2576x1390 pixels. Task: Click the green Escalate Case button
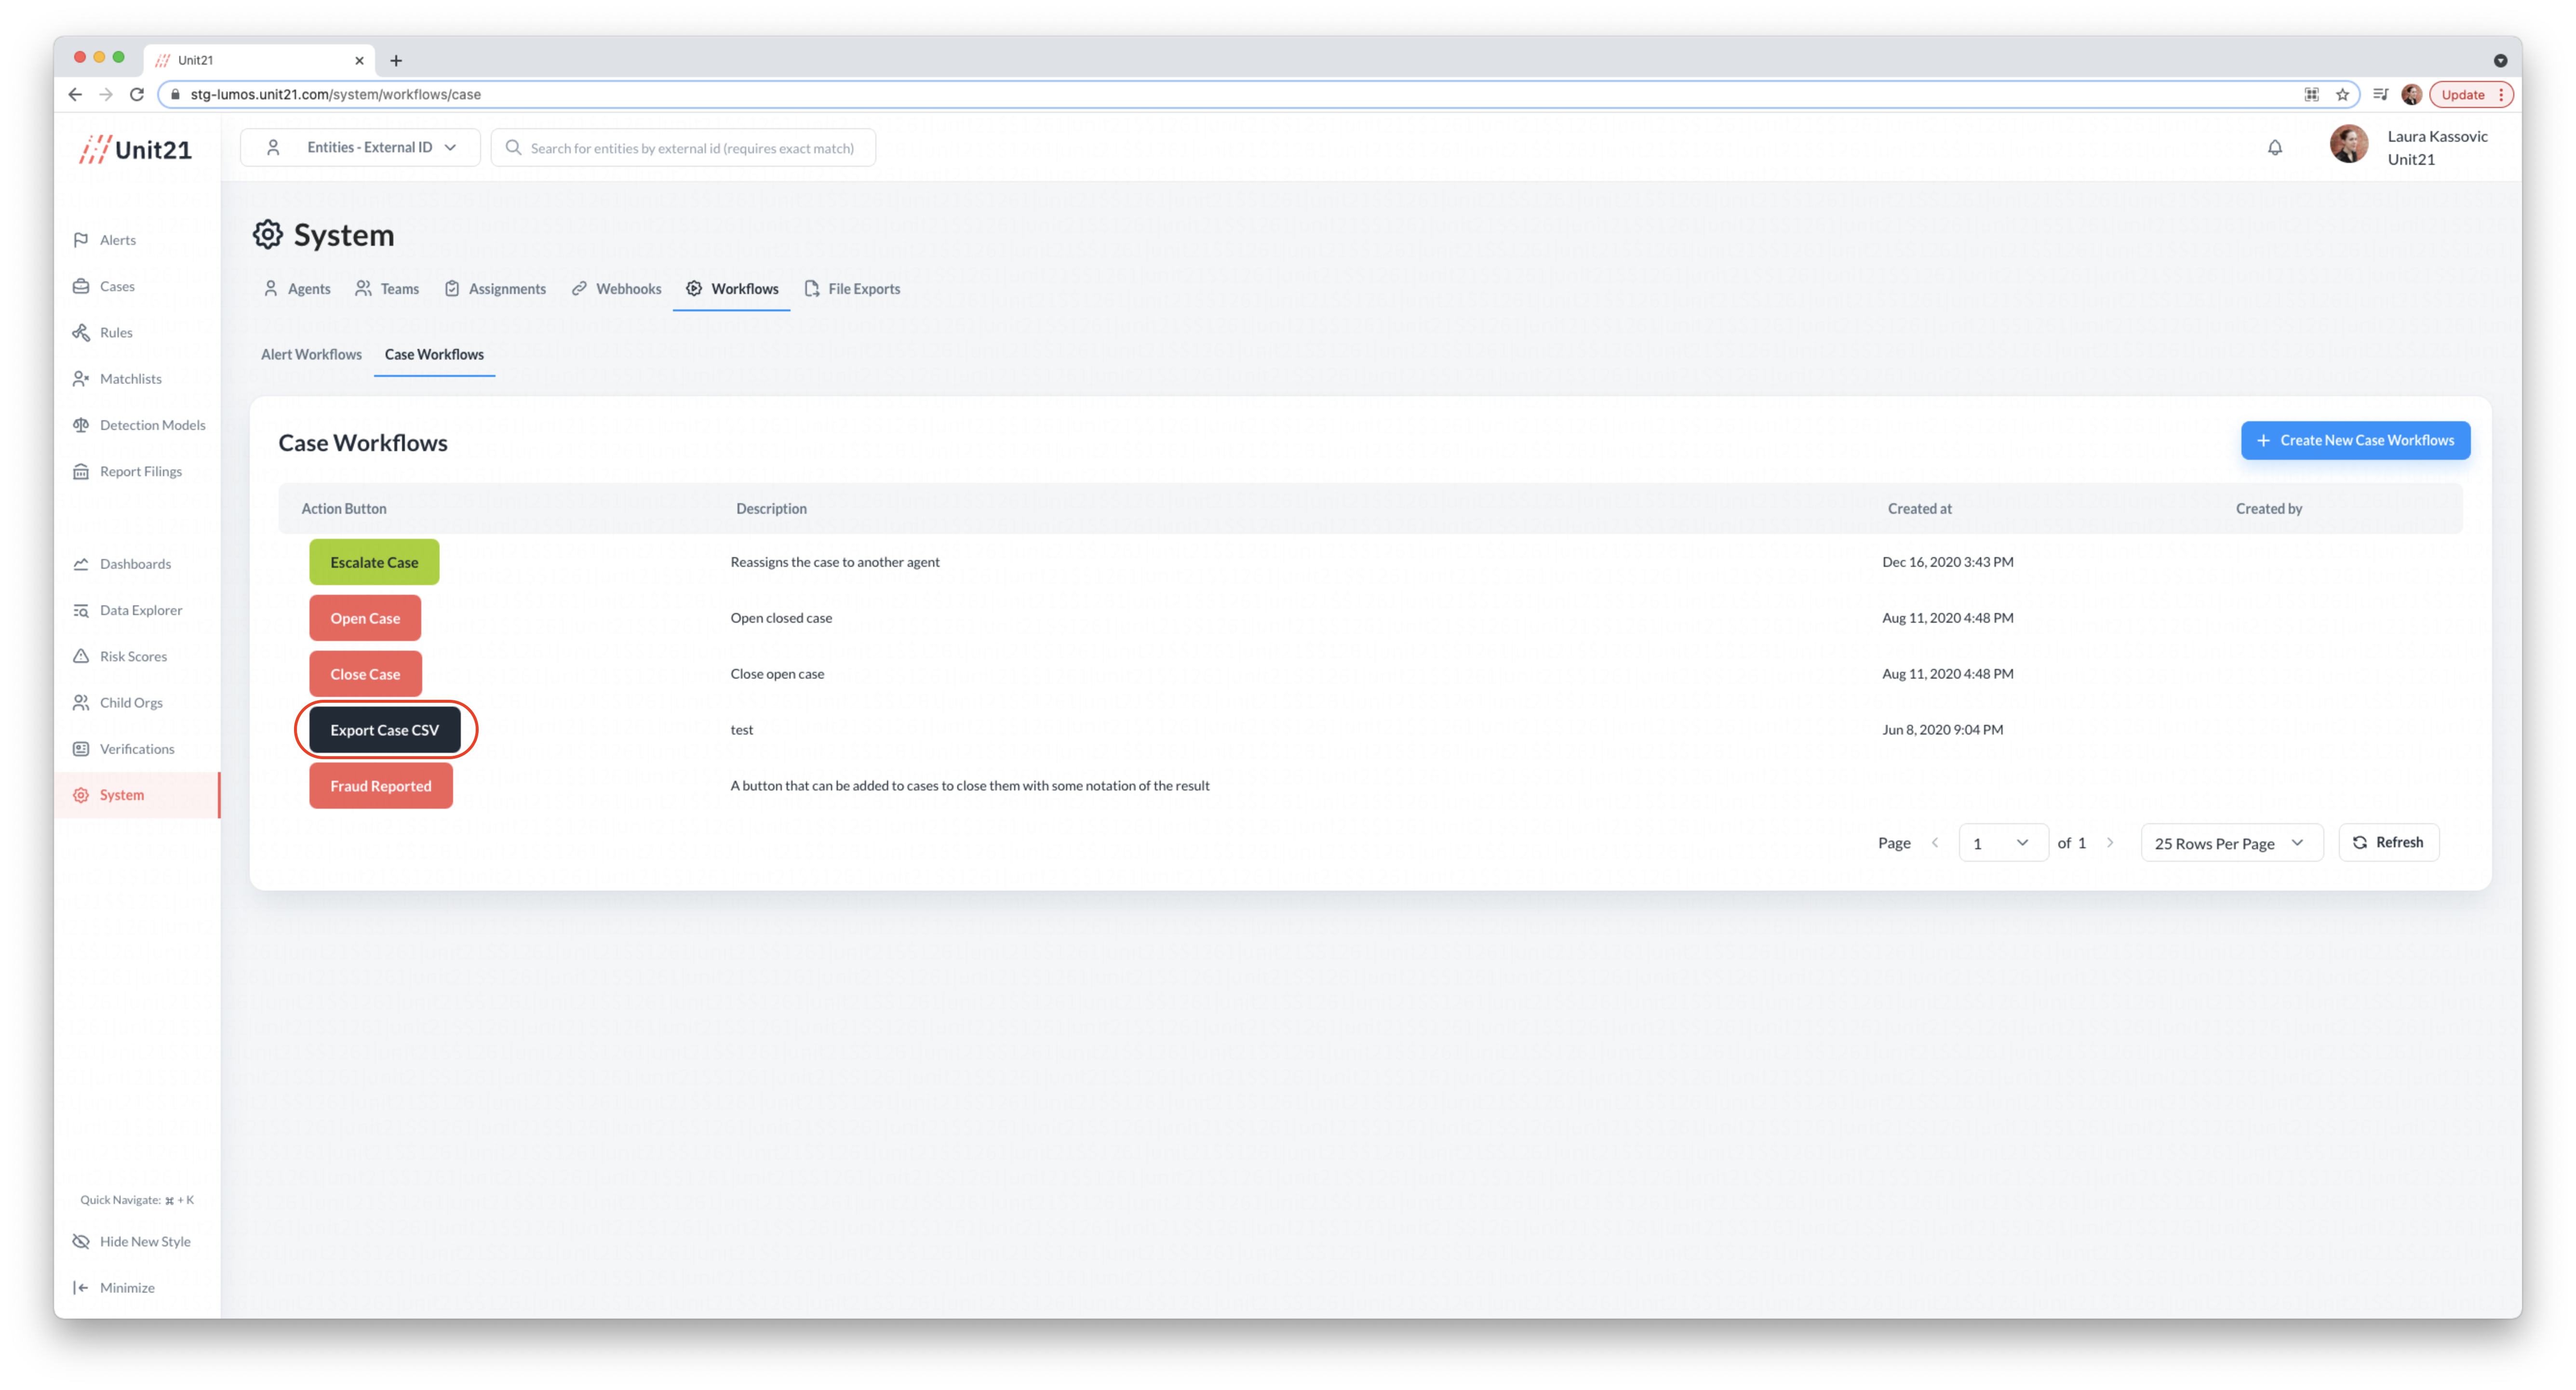point(374,562)
